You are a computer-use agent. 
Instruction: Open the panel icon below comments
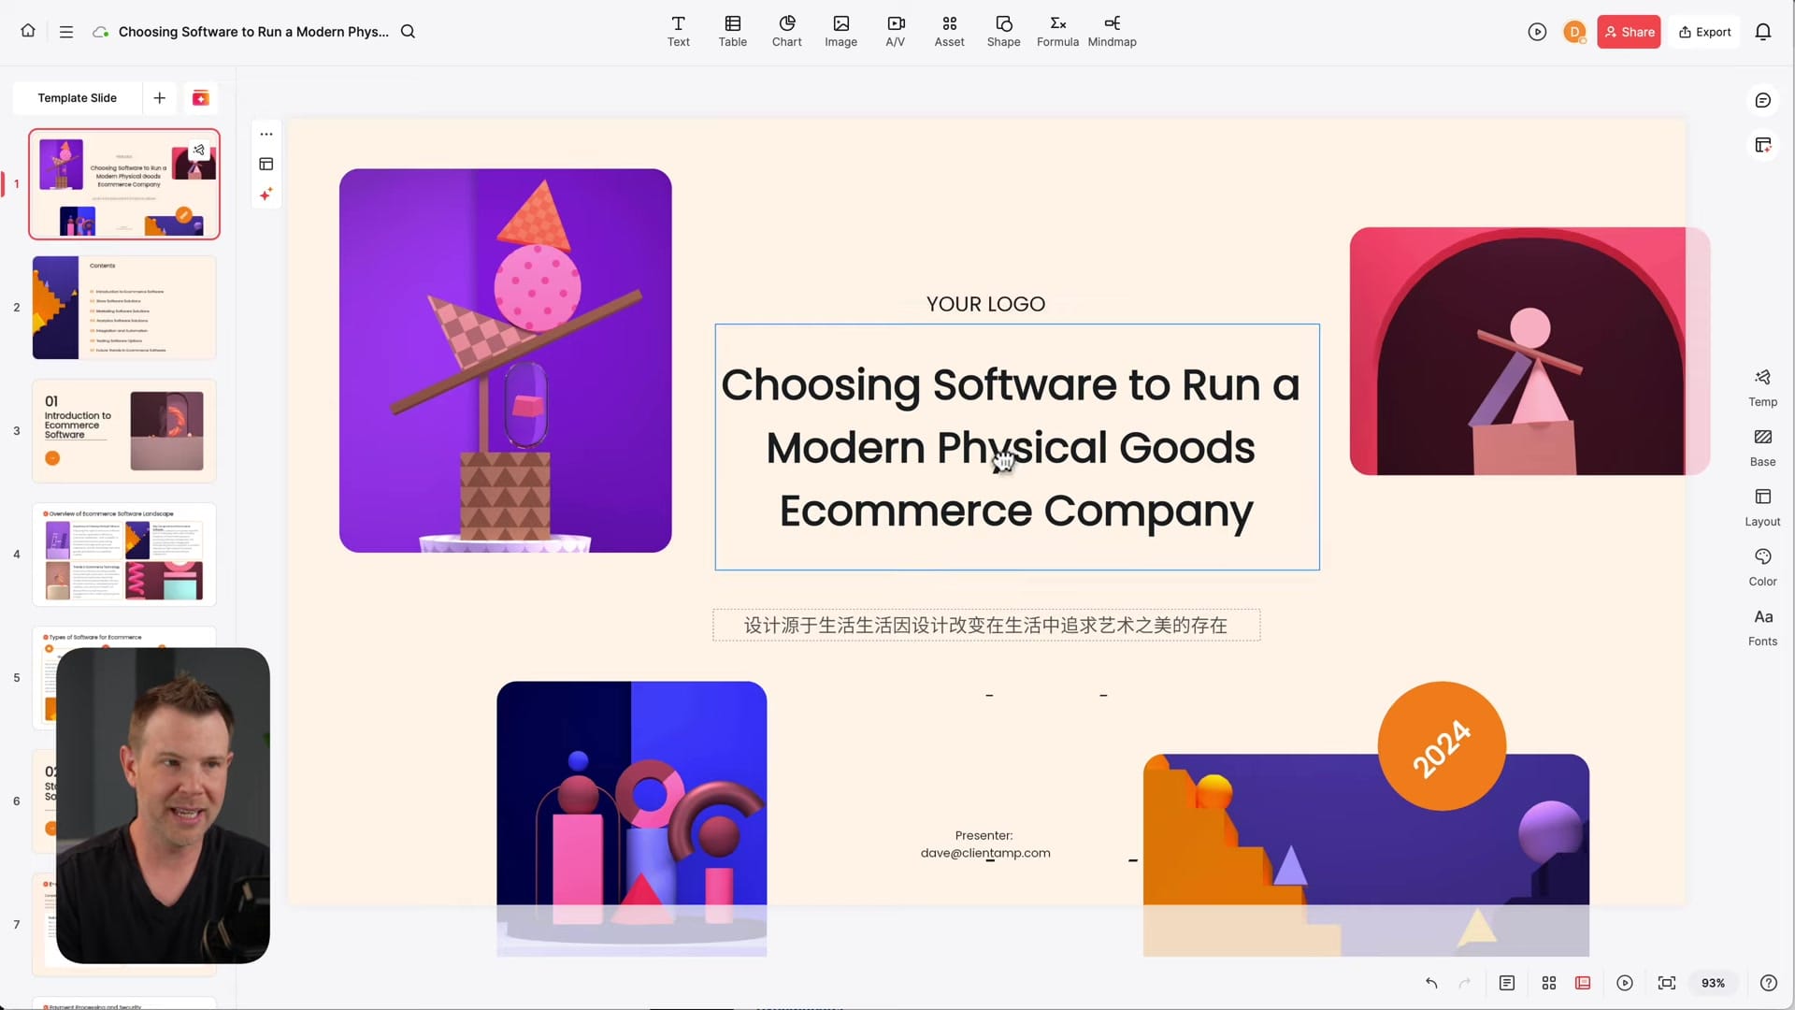click(1763, 145)
